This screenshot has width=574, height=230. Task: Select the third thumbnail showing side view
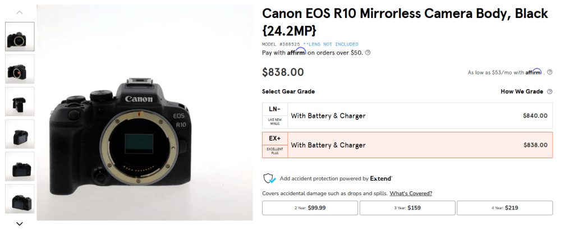[20, 102]
